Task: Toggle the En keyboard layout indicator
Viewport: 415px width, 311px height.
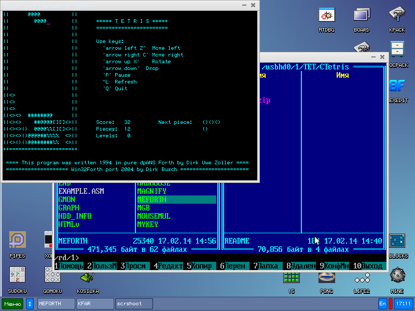Action: pos(383,304)
